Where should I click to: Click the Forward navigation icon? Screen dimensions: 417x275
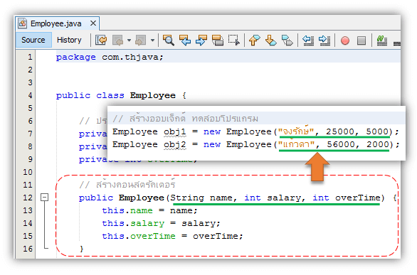pyautogui.click(x=140, y=41)
